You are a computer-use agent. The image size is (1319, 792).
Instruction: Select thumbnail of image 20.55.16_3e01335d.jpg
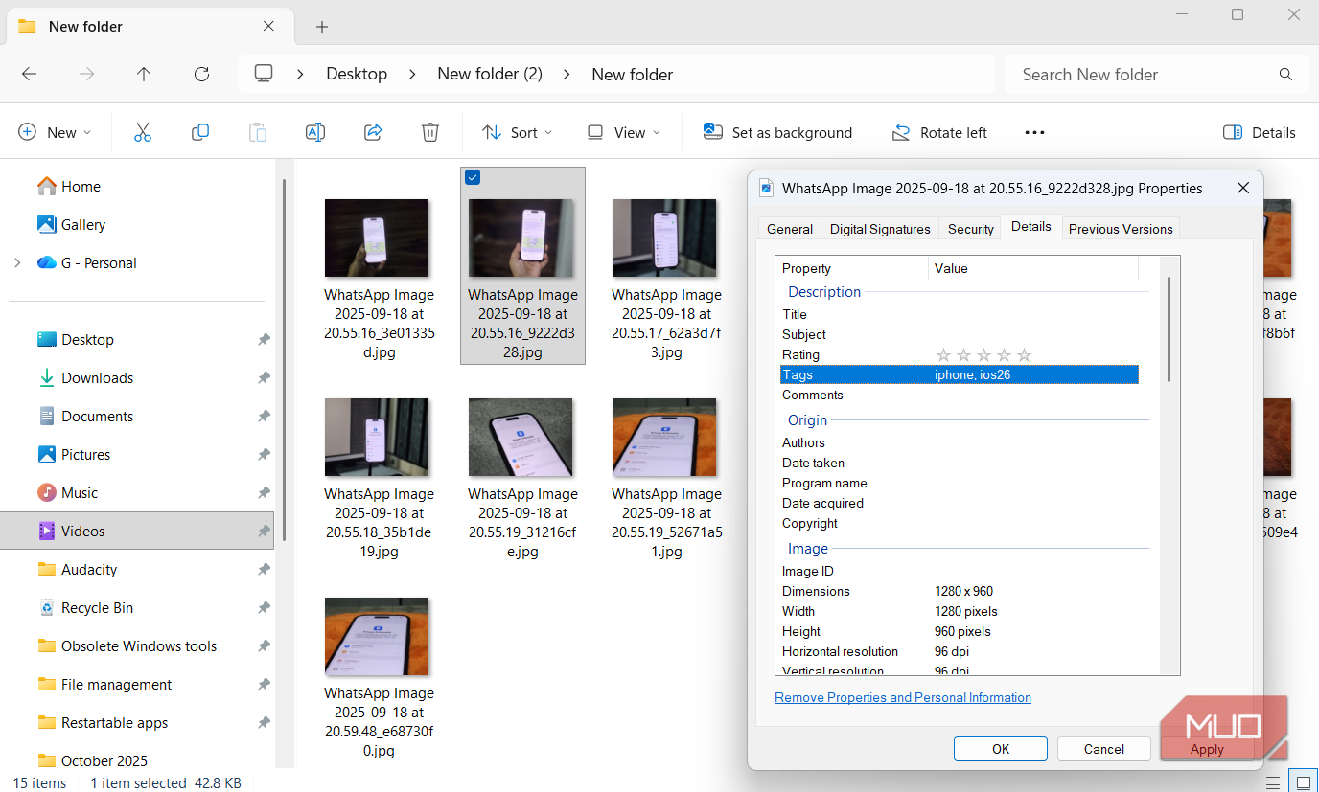377,238
